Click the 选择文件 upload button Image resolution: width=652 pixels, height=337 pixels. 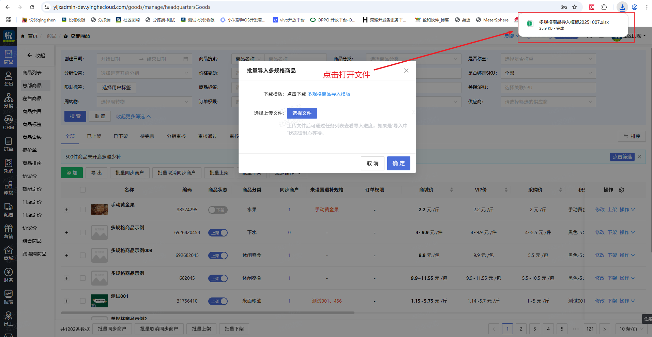click(x=302, y=113)
